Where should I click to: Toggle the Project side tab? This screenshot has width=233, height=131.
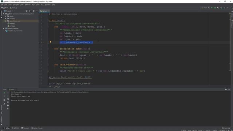tap(1, 14)
